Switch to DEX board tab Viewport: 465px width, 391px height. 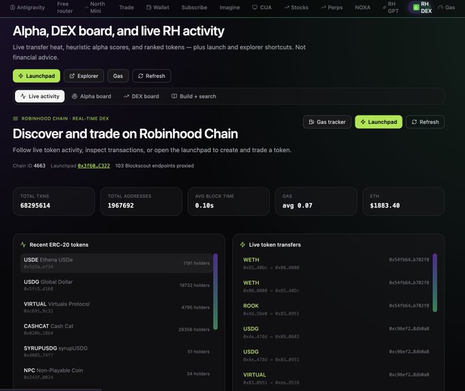tap(141, 96)
